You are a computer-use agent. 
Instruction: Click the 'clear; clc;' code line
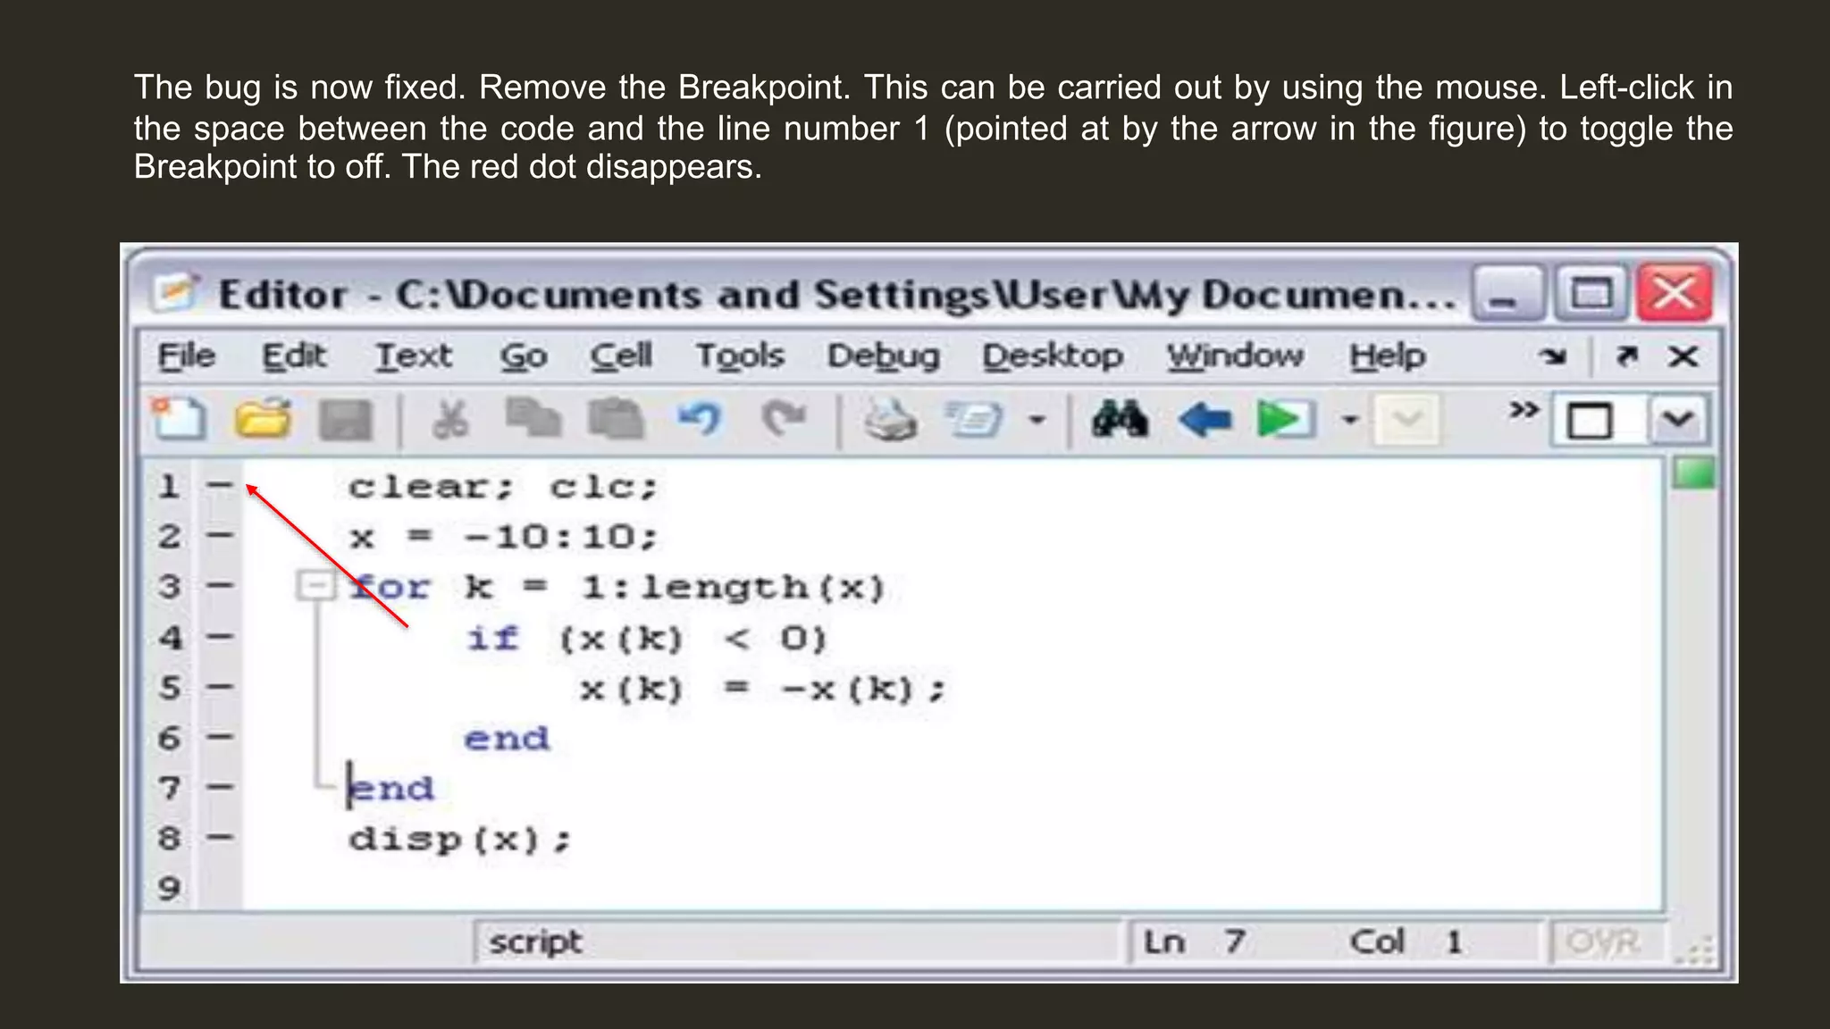(x=503, y=487)
